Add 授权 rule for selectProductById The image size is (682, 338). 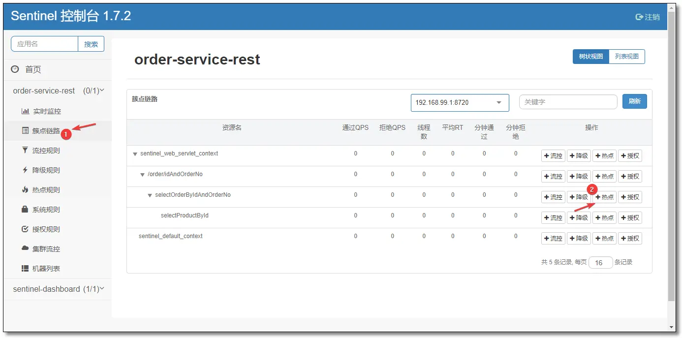pyautogui.click(x=630, y=217)
